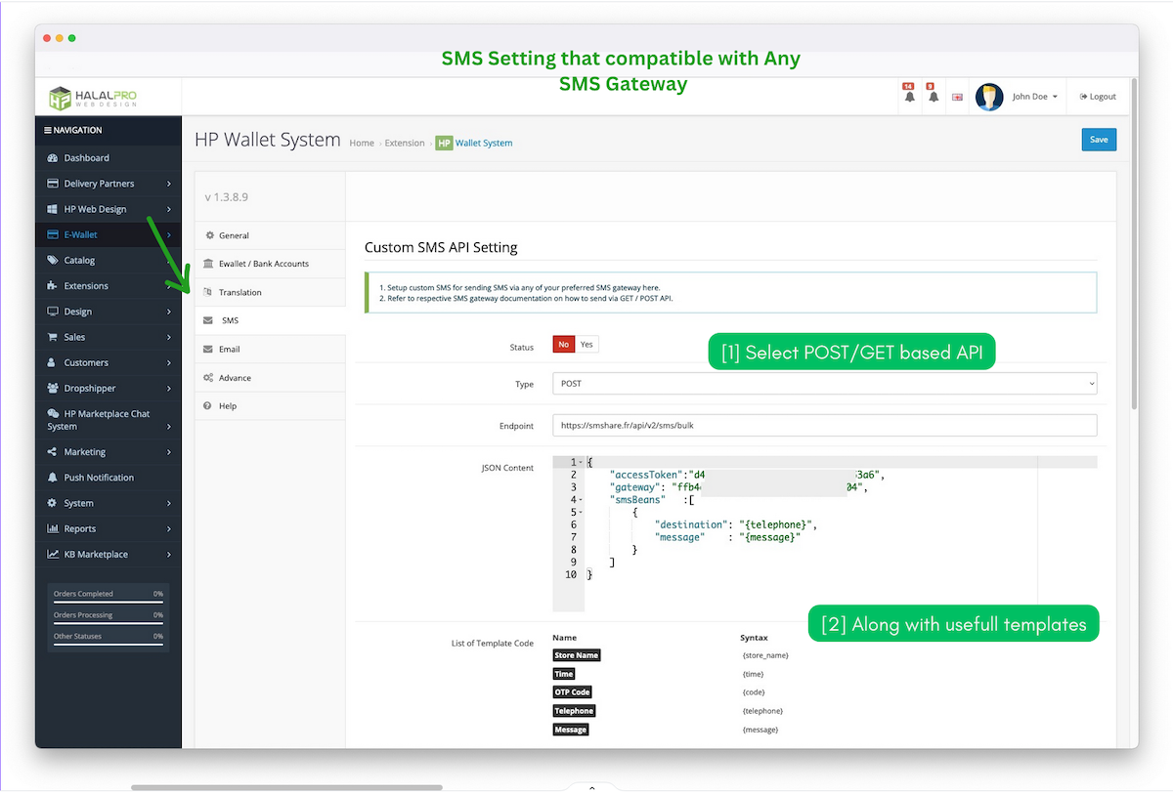This screenshot has height=794, width=1173.
Task: Click the Save button
Action: [1099, 140]
